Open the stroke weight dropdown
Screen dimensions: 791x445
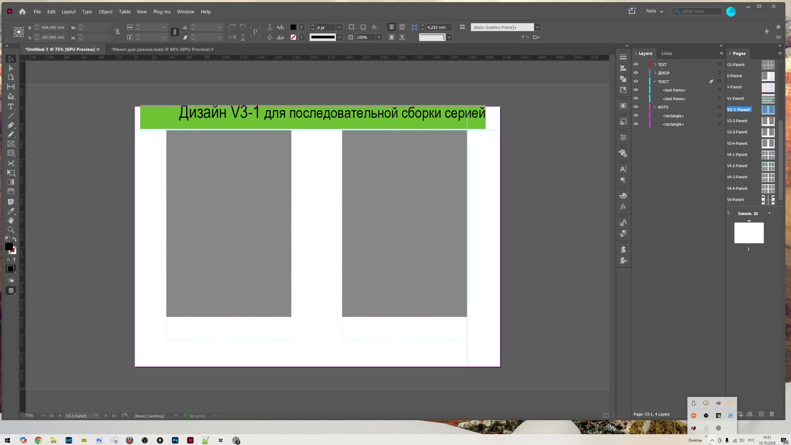tap(339, 27)
